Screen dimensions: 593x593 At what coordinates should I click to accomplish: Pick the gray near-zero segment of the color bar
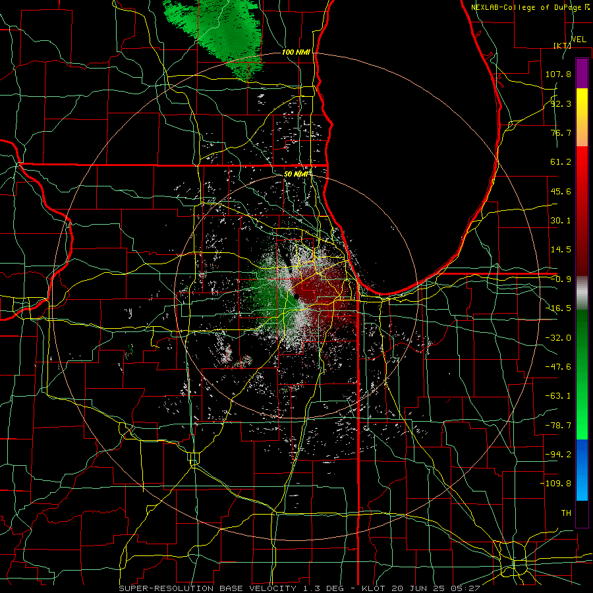click(582, 293)
